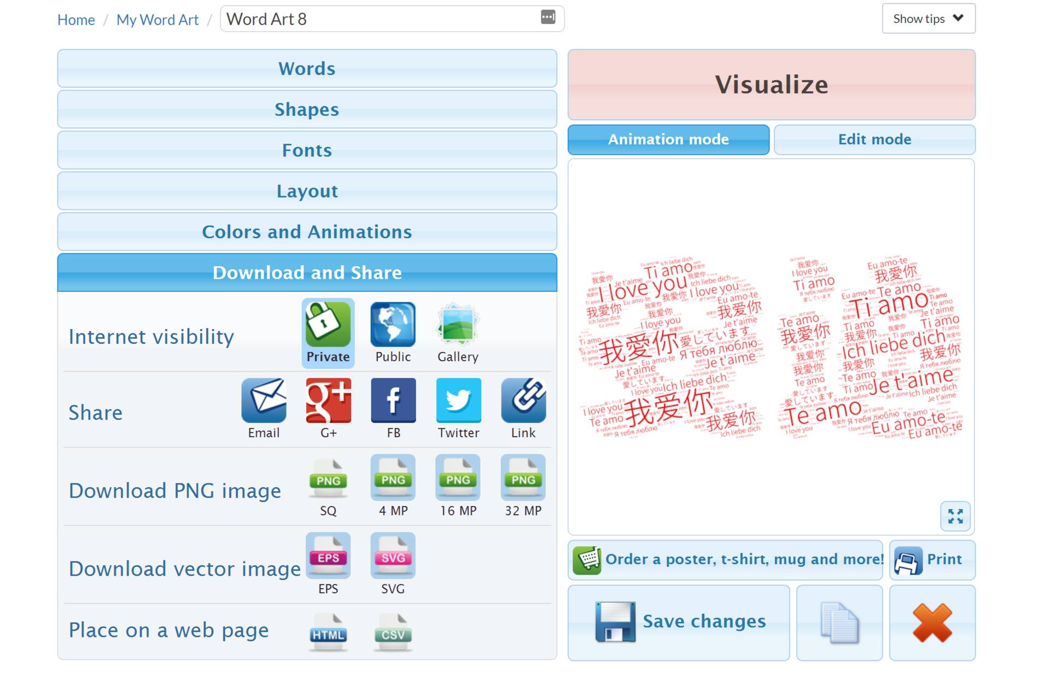Screen dimensions: 1050x679
Task: Download EPS vector file
Action: [328, 557]
